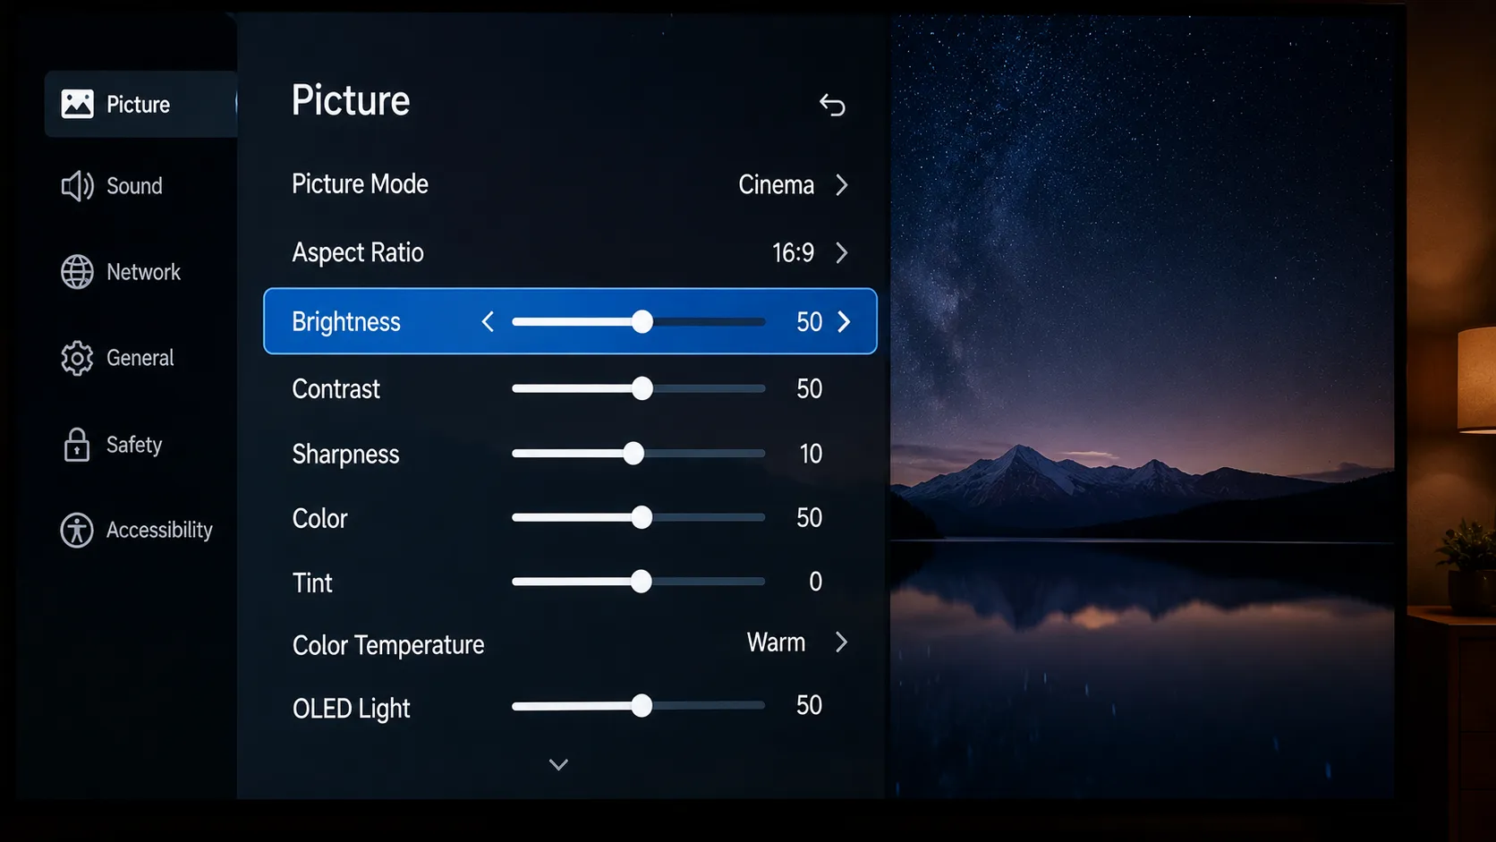The height and width of the screenshot is (842, 1496).
Task: Select the Picture menu label in sidebar
Action: pyautogui.click(x=138, y=105)
